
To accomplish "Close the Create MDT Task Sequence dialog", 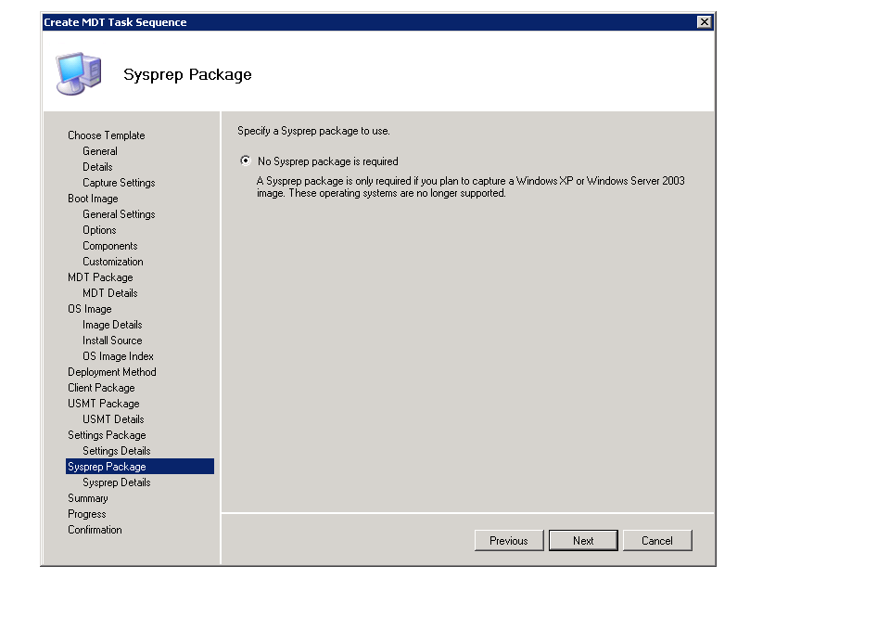I will coord(705,22).
